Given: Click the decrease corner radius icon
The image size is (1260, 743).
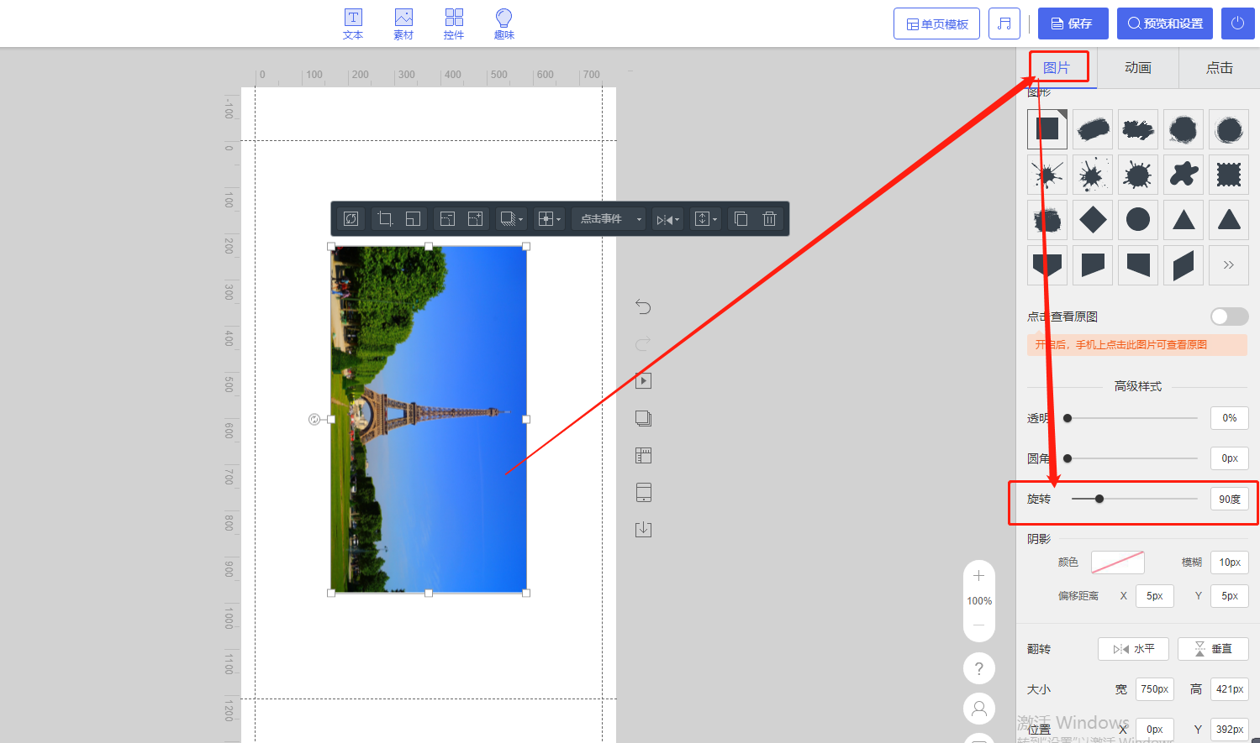Looking at the screenshot, I should 447,219.
